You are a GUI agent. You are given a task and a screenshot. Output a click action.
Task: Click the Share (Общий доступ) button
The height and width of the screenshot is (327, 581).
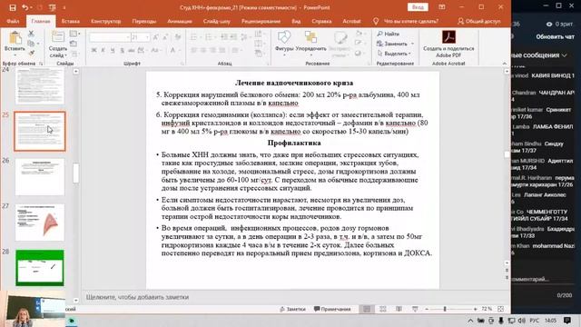point(478,22)
